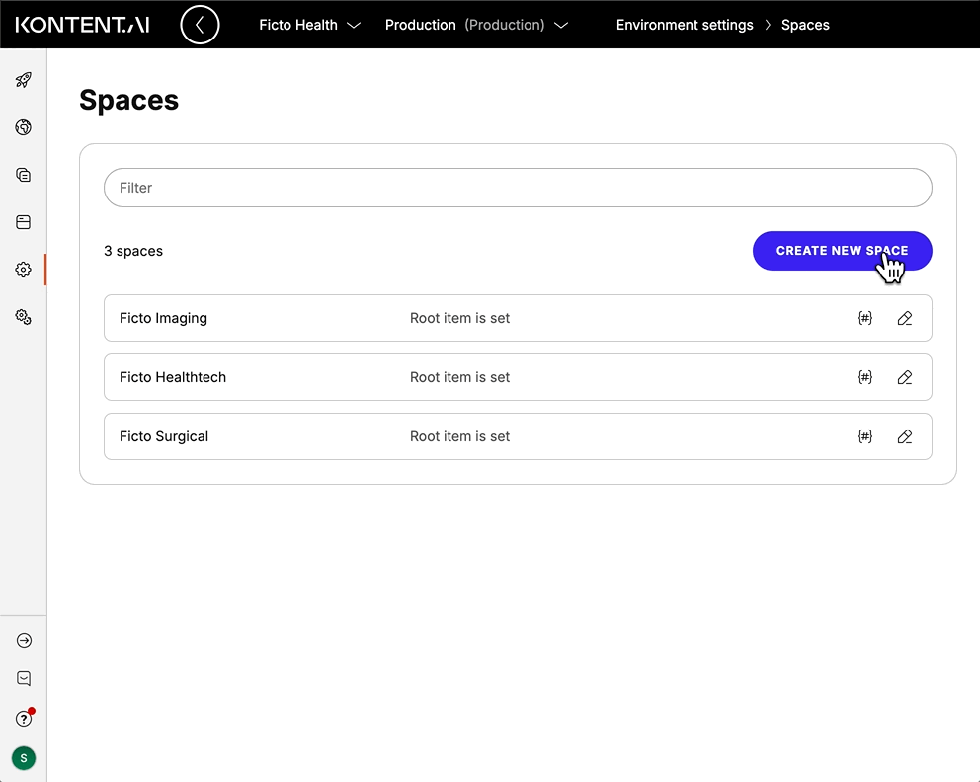Click the content model icon in sidebar
The height and width of the screenshot is (782, 980).
point(24,222)
